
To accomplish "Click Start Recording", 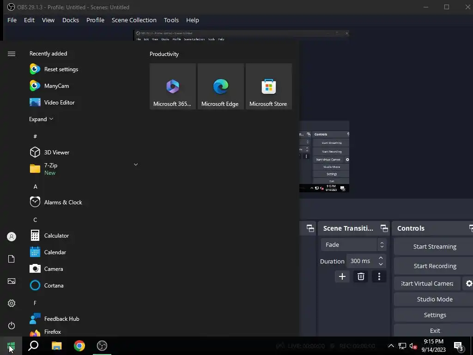I will pyautogui.click(x=434, y=266).
